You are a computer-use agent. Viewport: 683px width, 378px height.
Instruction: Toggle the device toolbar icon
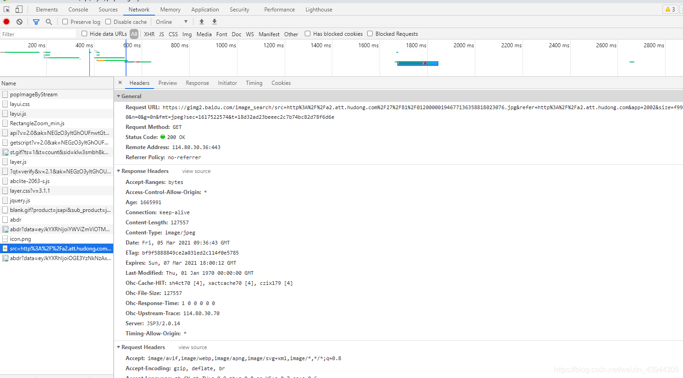pos(19,9)
